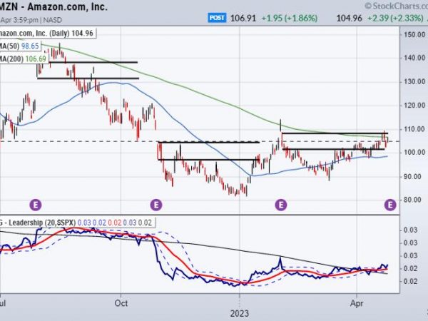Image resolution: width=428 pixels, height=321 pixels.
Task: Click closing price 104.96 in header
Action: [x=349, y=19]
